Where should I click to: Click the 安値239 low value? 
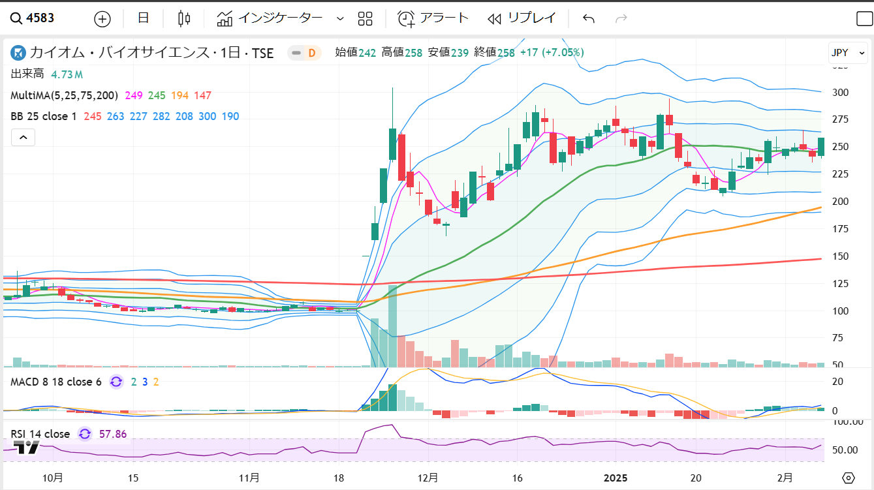448,52
